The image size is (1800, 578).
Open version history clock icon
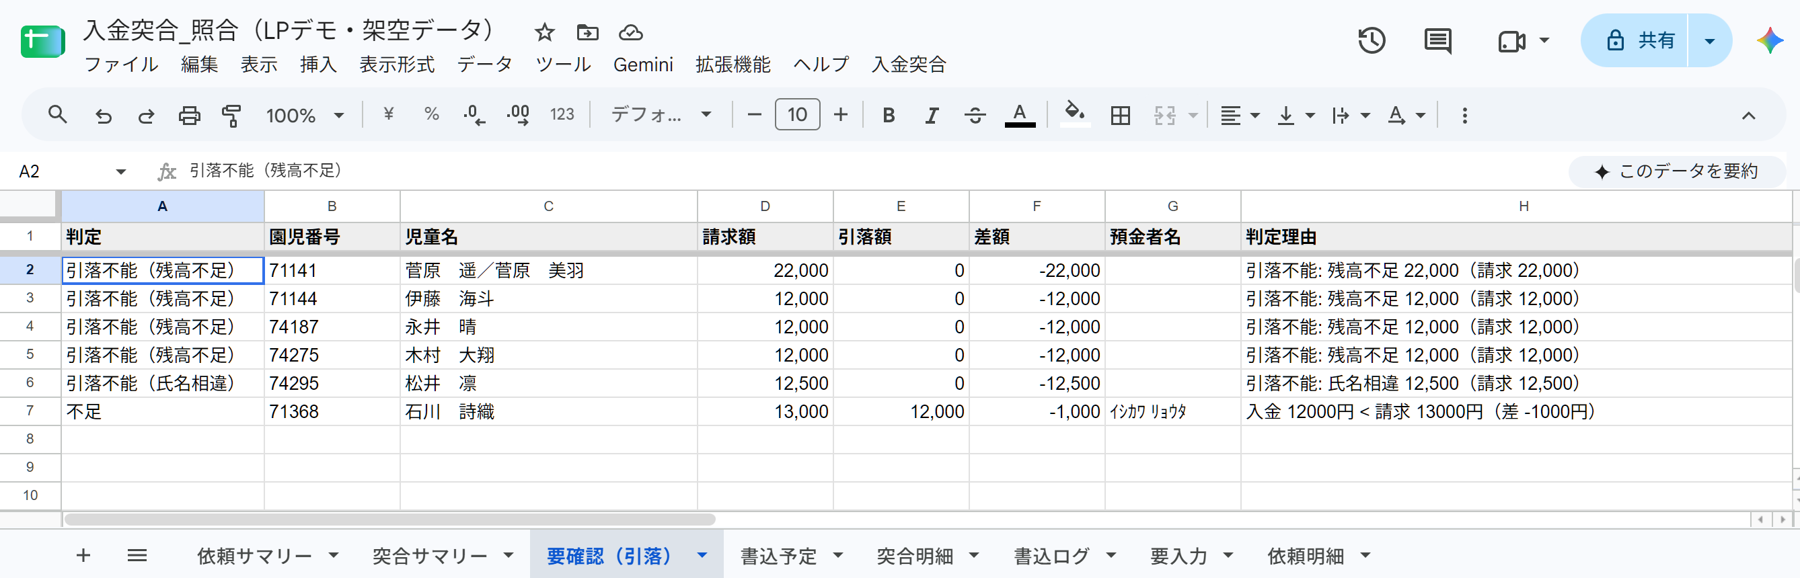1372,40
